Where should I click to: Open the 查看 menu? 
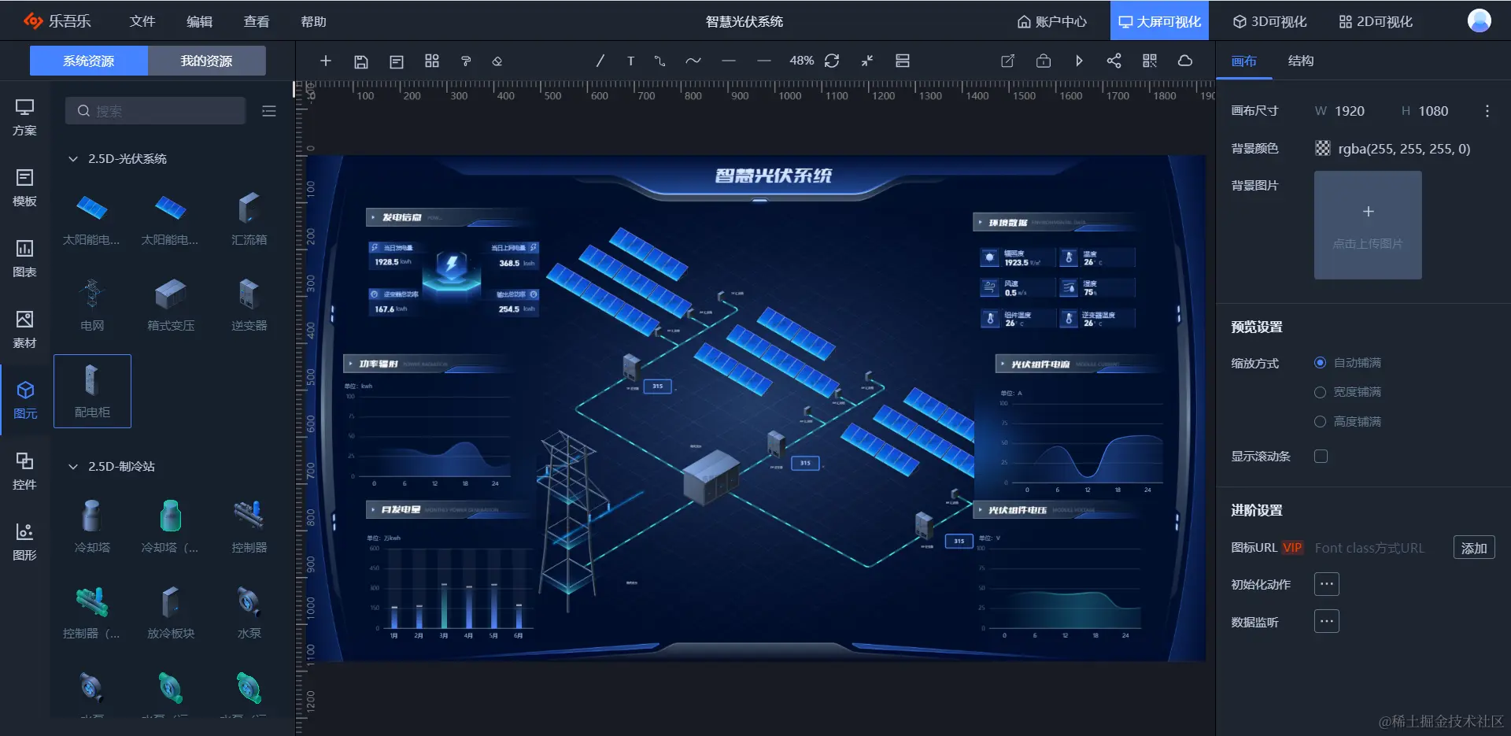pyautogui.click(x=257, y=21)
